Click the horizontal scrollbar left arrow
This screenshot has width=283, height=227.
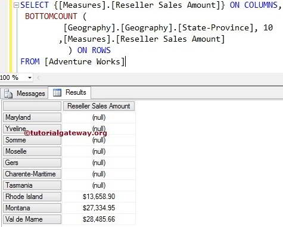tap(39, 78)
